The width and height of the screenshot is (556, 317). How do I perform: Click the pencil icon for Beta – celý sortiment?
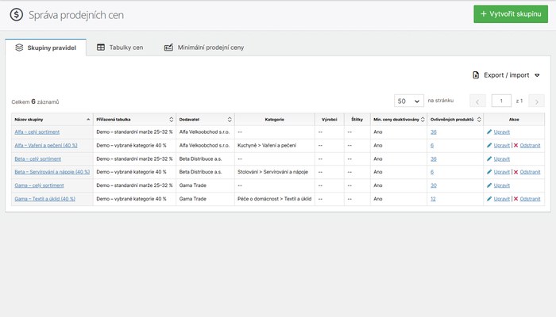click(x=489, y=158)
